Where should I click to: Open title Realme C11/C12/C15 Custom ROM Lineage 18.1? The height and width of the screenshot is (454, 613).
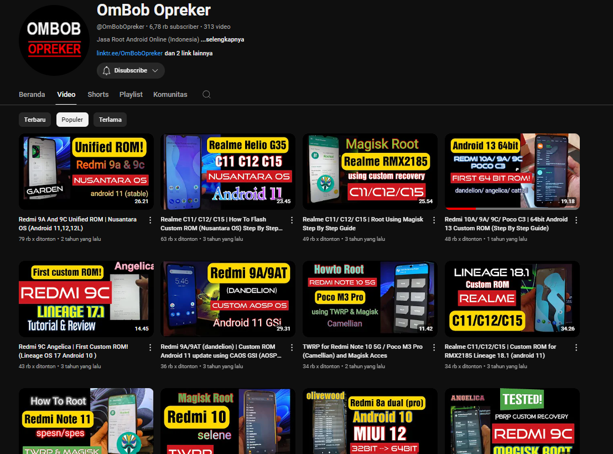(x=500, y=351)
